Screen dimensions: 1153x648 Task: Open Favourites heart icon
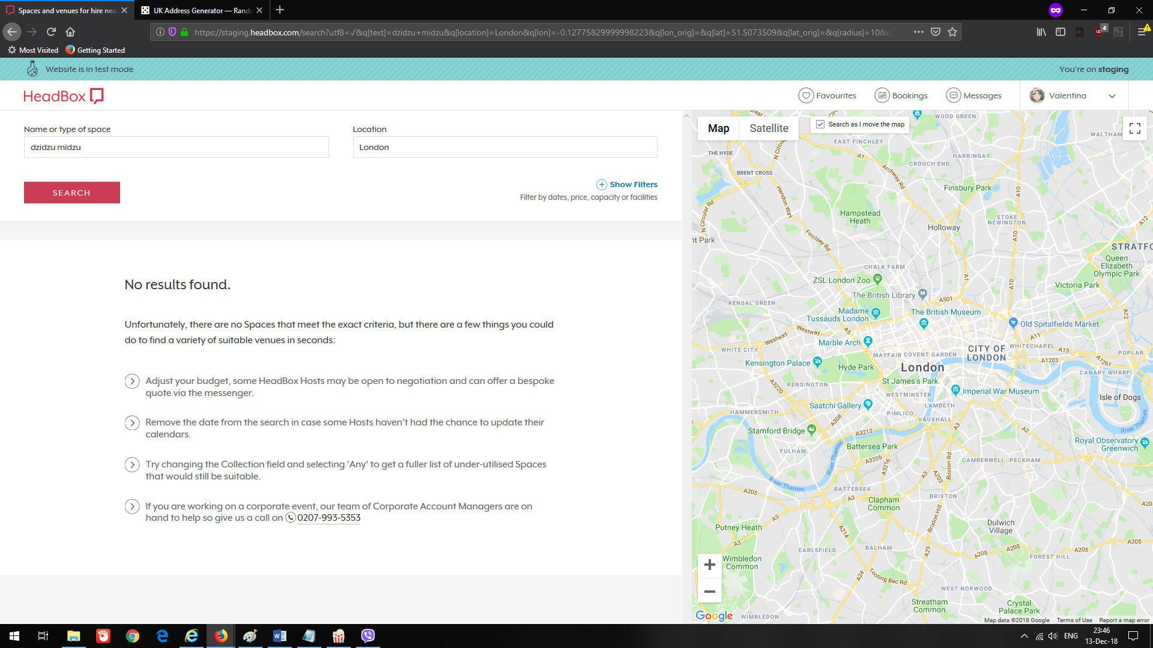[806, 95]
